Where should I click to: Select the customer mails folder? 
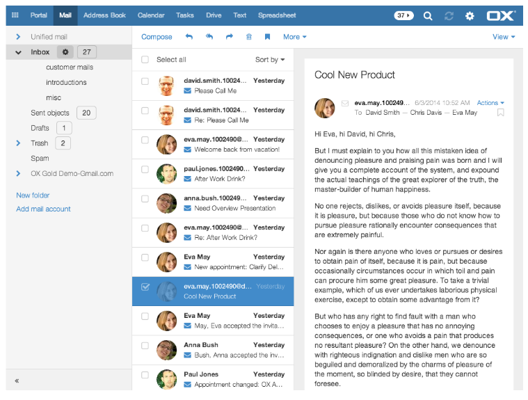coord(70,67)
